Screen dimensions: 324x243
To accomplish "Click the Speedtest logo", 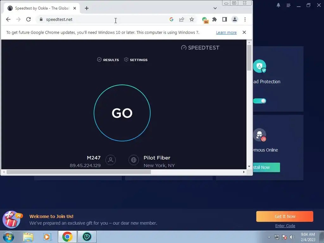I will 200,48.
